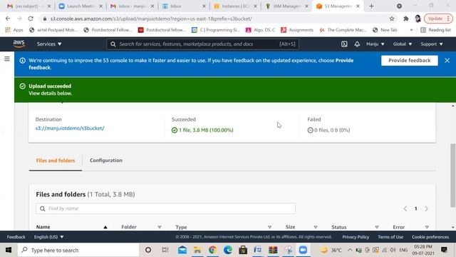Open the Type column sort arrow

(x=269, y=227)
